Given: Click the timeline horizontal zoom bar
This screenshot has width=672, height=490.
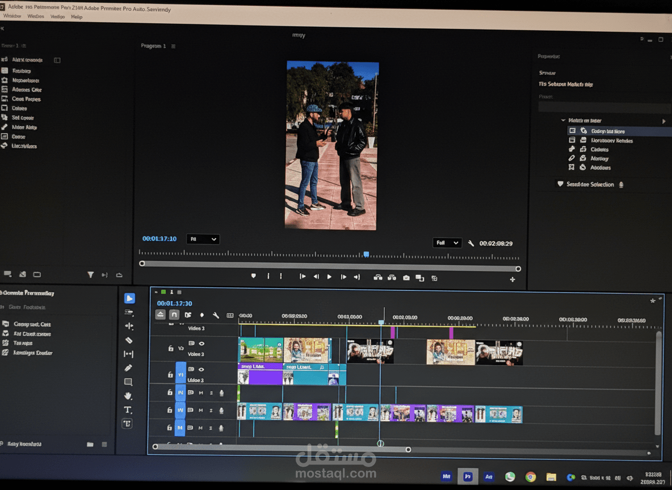Looking at the screenshot, I should point(282,448).
